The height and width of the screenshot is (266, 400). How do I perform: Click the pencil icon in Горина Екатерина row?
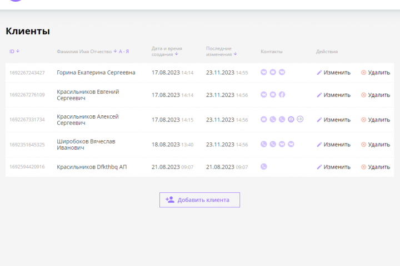click(x=319, y=73)
